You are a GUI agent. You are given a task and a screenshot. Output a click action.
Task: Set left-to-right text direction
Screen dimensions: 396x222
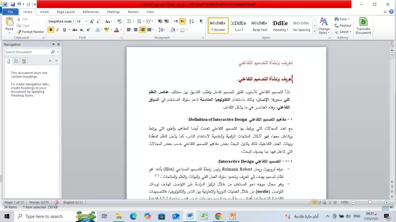pyautogui.click(x=176, y=21)
